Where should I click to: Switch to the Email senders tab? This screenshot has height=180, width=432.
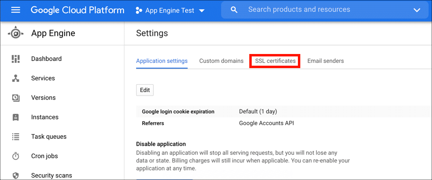326,61
